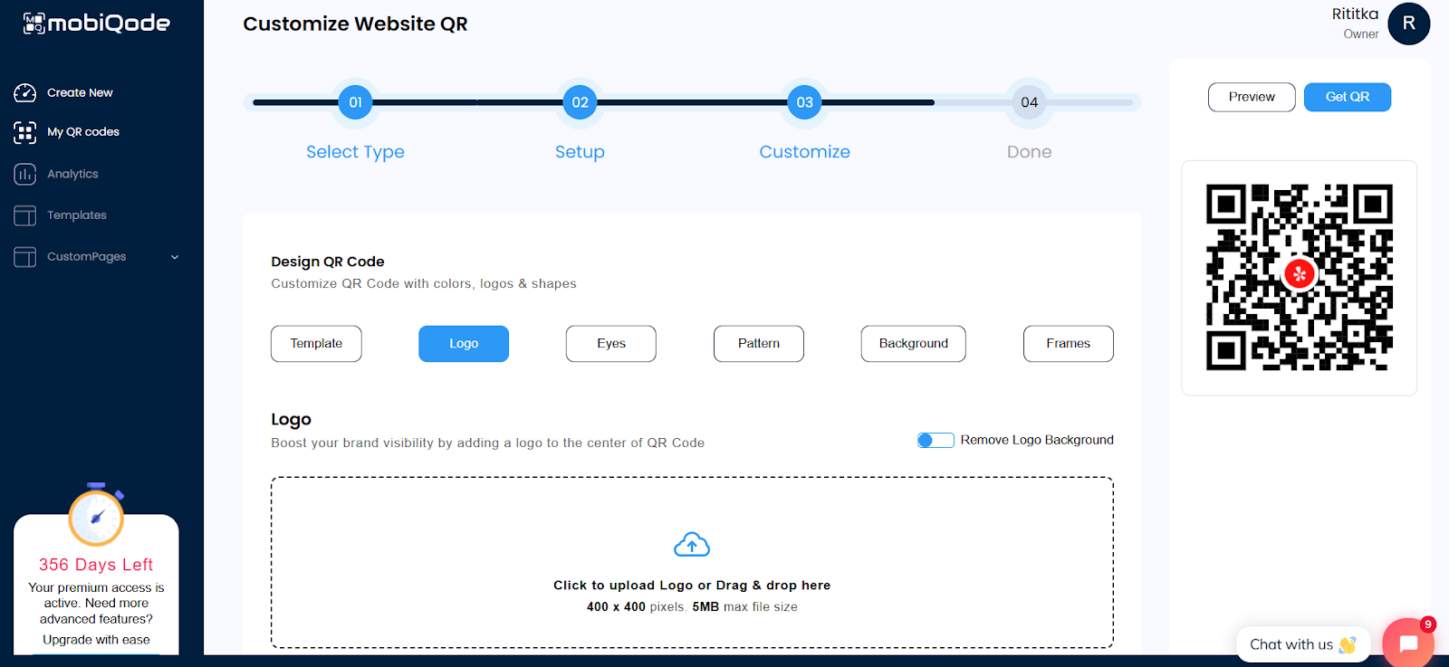
Task: Select the Frames tab
Action: click(x=1068, y=344)
